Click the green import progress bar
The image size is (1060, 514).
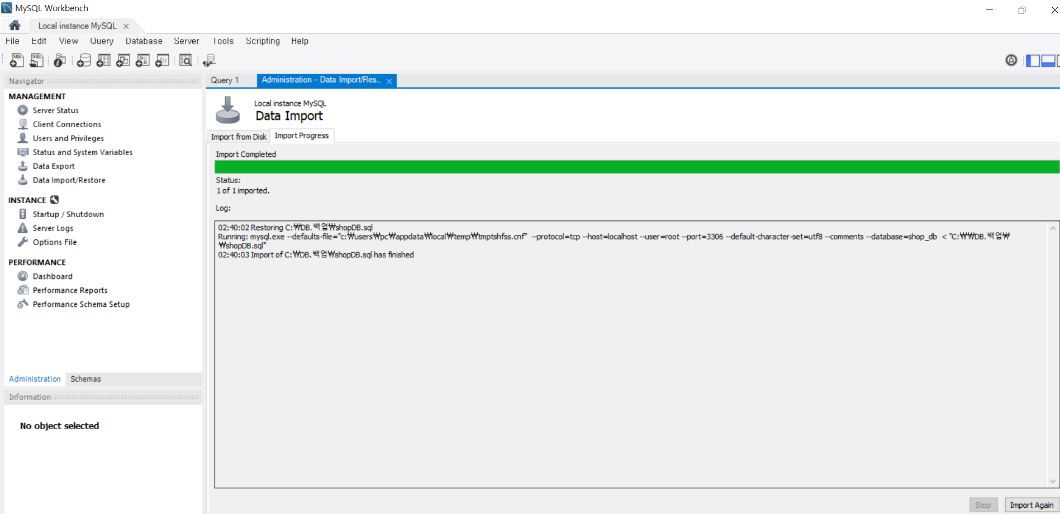coord(637,167)
